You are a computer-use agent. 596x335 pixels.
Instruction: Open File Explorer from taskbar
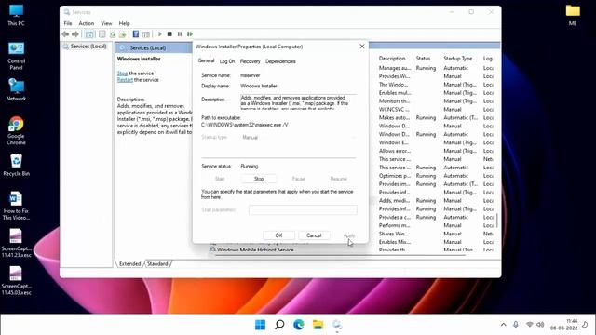[318, 325]
